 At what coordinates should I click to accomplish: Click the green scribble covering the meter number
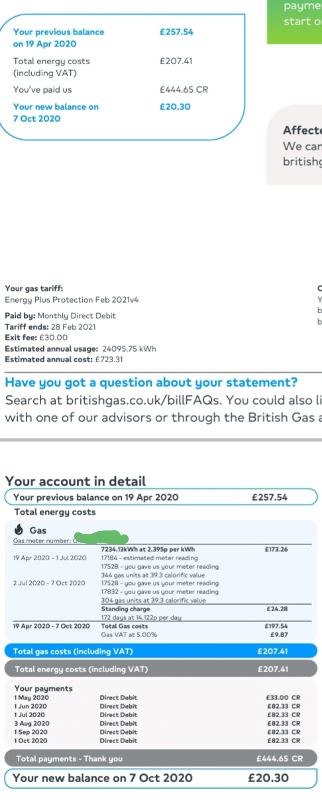click(101, 539)
